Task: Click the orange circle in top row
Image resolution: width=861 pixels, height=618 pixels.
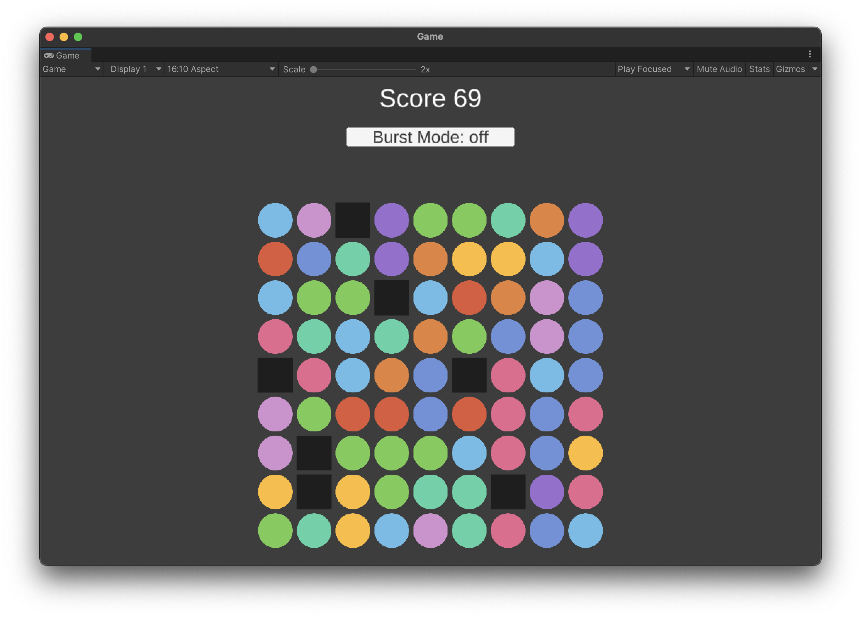Action: pyautogui.click(x=546, y=220)
